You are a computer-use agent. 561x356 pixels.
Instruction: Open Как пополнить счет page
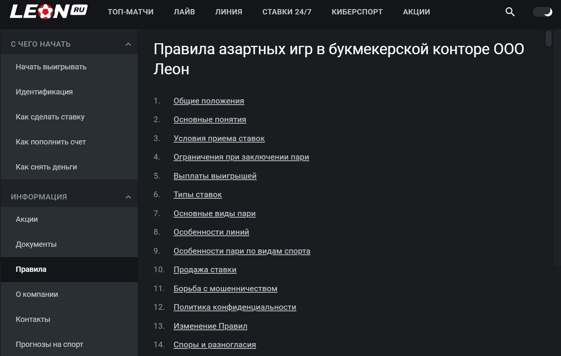[69, 142]
